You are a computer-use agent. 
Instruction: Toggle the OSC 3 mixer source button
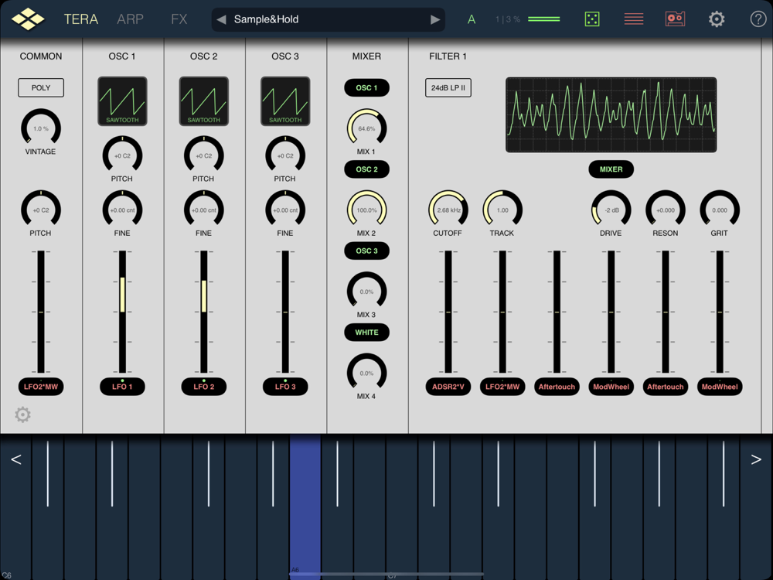tap(366, 251)
